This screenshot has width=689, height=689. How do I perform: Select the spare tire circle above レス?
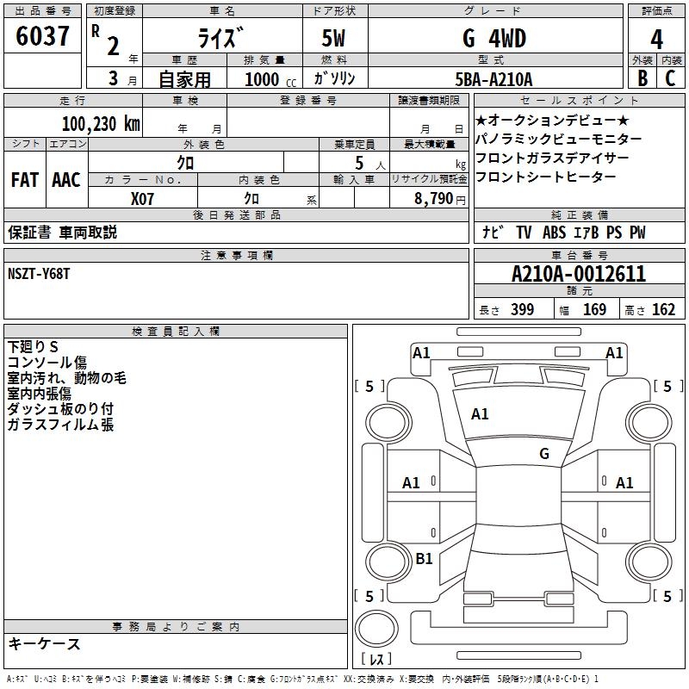click(376, 629)
